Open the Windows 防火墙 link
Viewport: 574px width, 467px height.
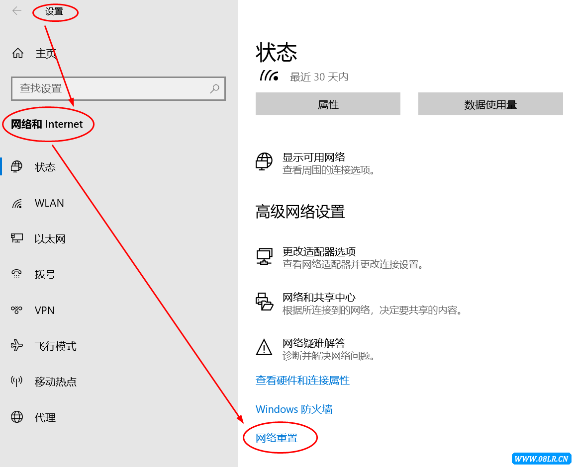(x=294, y=409)
